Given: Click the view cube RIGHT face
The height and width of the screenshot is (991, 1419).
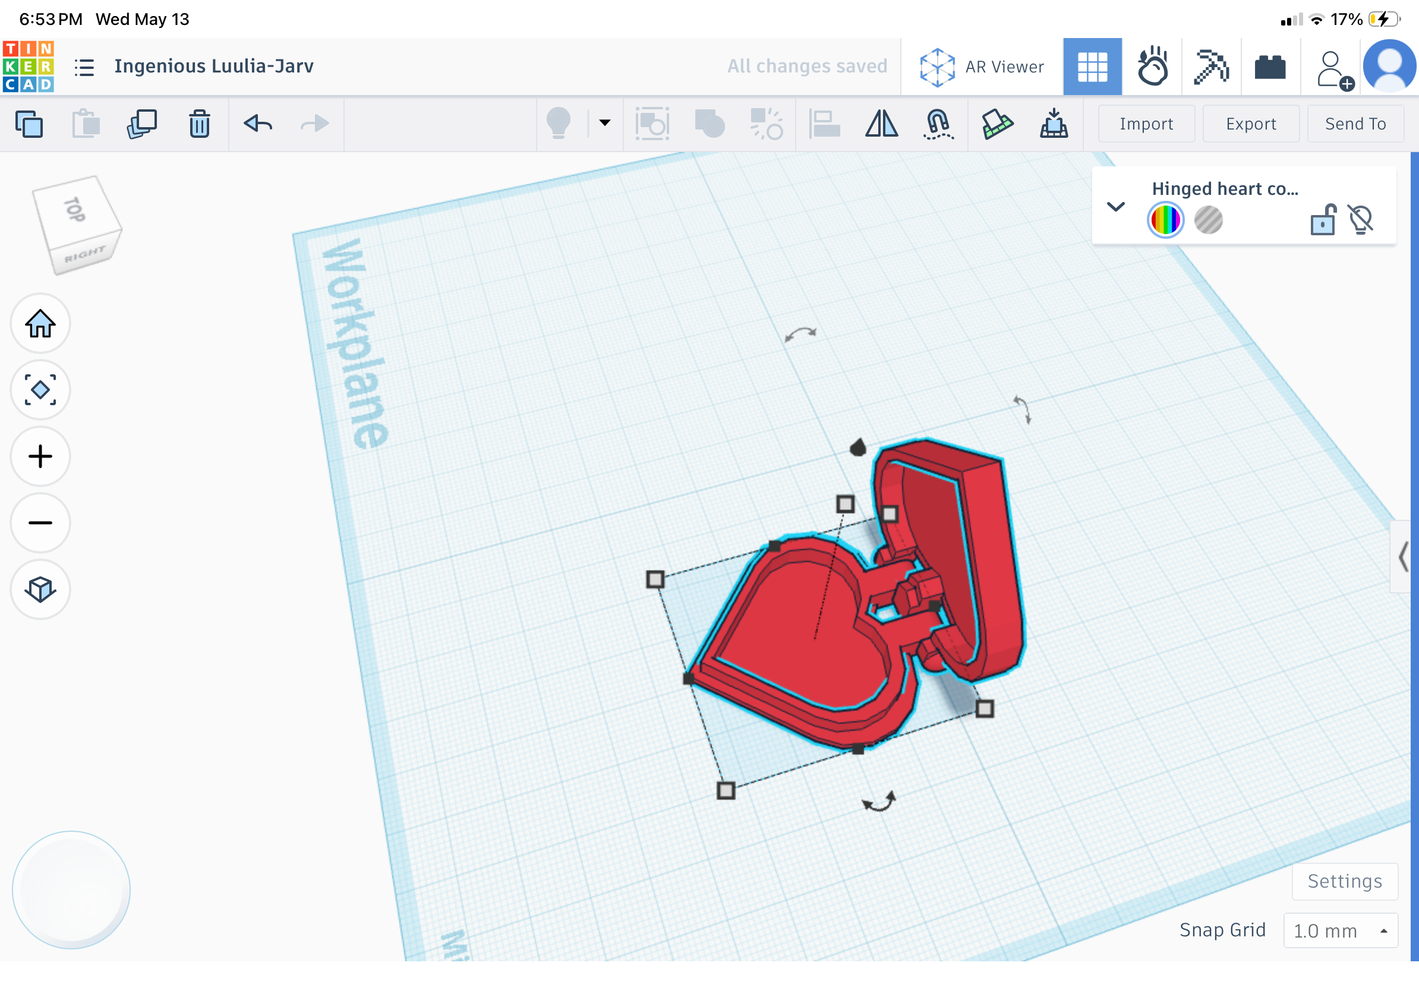Looking at the screenshot, I should pyautogui.click(x=84, y=253).
